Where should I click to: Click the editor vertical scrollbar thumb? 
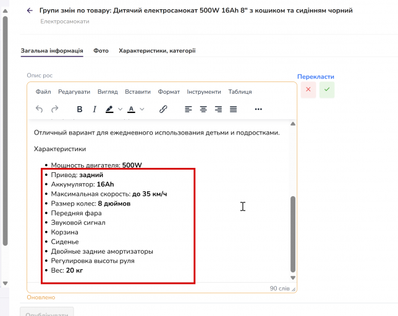(293, 234)
